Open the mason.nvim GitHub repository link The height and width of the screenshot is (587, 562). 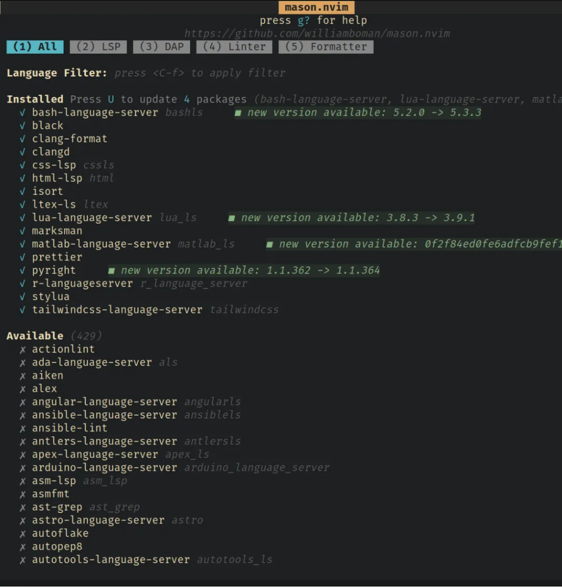coord(316,33)
